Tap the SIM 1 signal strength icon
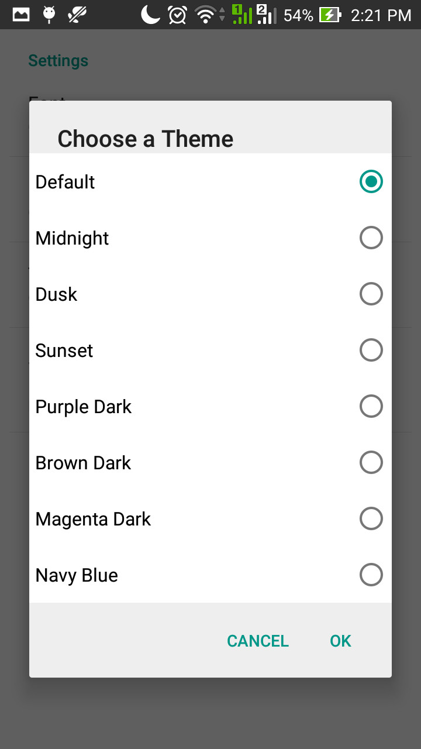421x749 pixels. [x=241, y=15]
